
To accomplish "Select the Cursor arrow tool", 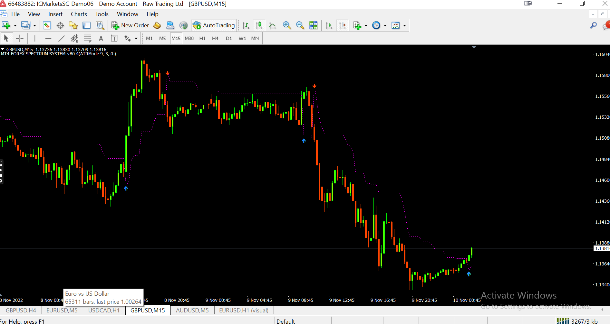I will click(x=6, y=38).
